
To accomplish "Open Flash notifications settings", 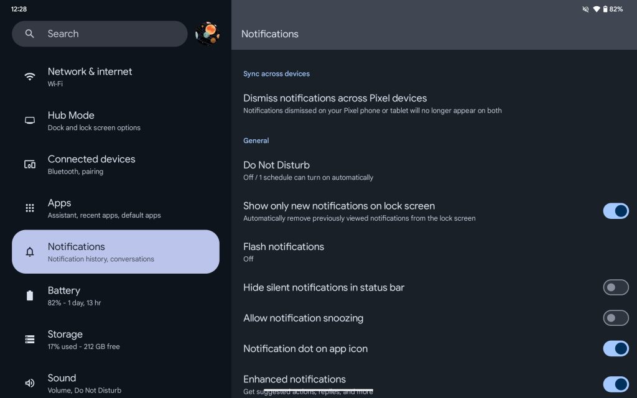I will coord(373,251).
